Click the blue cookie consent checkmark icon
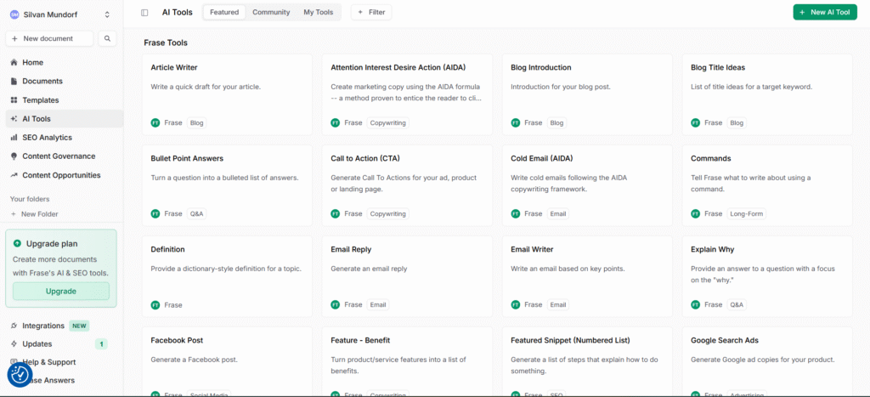870x397 pixels. tap(20, 375)
